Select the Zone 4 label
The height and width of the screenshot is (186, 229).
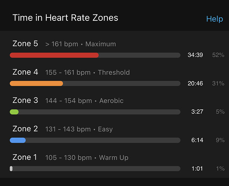[25, 72]
